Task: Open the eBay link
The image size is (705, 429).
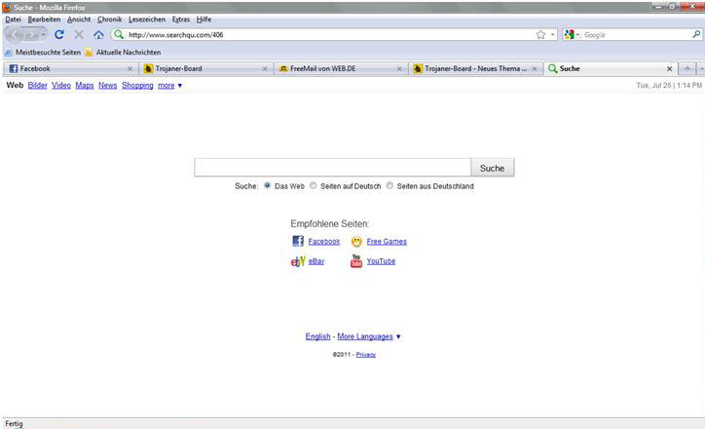Action: click(316, 261)
